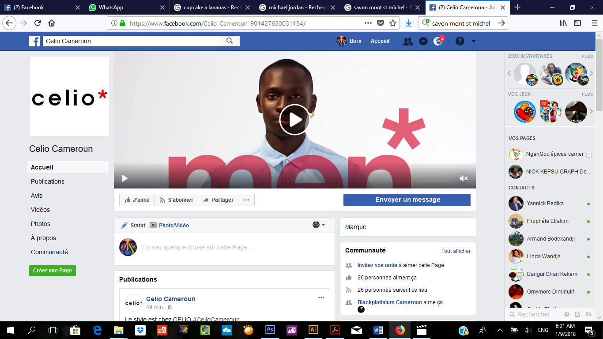The height and width of the screenshot is (339, 603).
Task: Open Illustrator from the Windows taskbar
Action: pos(313,330)
